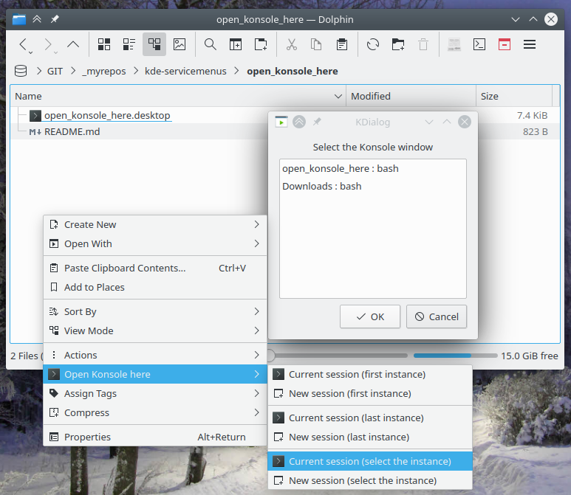Viewport: 571px width, 495px height.
Task: Click the Dolphin folder app icon
Action: pos(19,19)
